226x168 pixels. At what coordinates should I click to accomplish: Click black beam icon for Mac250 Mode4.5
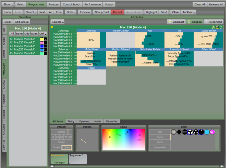point(45,53)
